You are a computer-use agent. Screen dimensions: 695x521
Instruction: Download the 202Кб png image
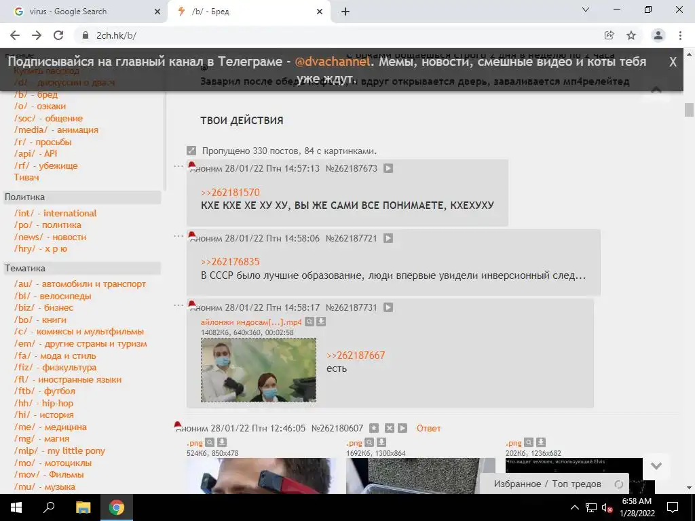click(x=541, y=442)
